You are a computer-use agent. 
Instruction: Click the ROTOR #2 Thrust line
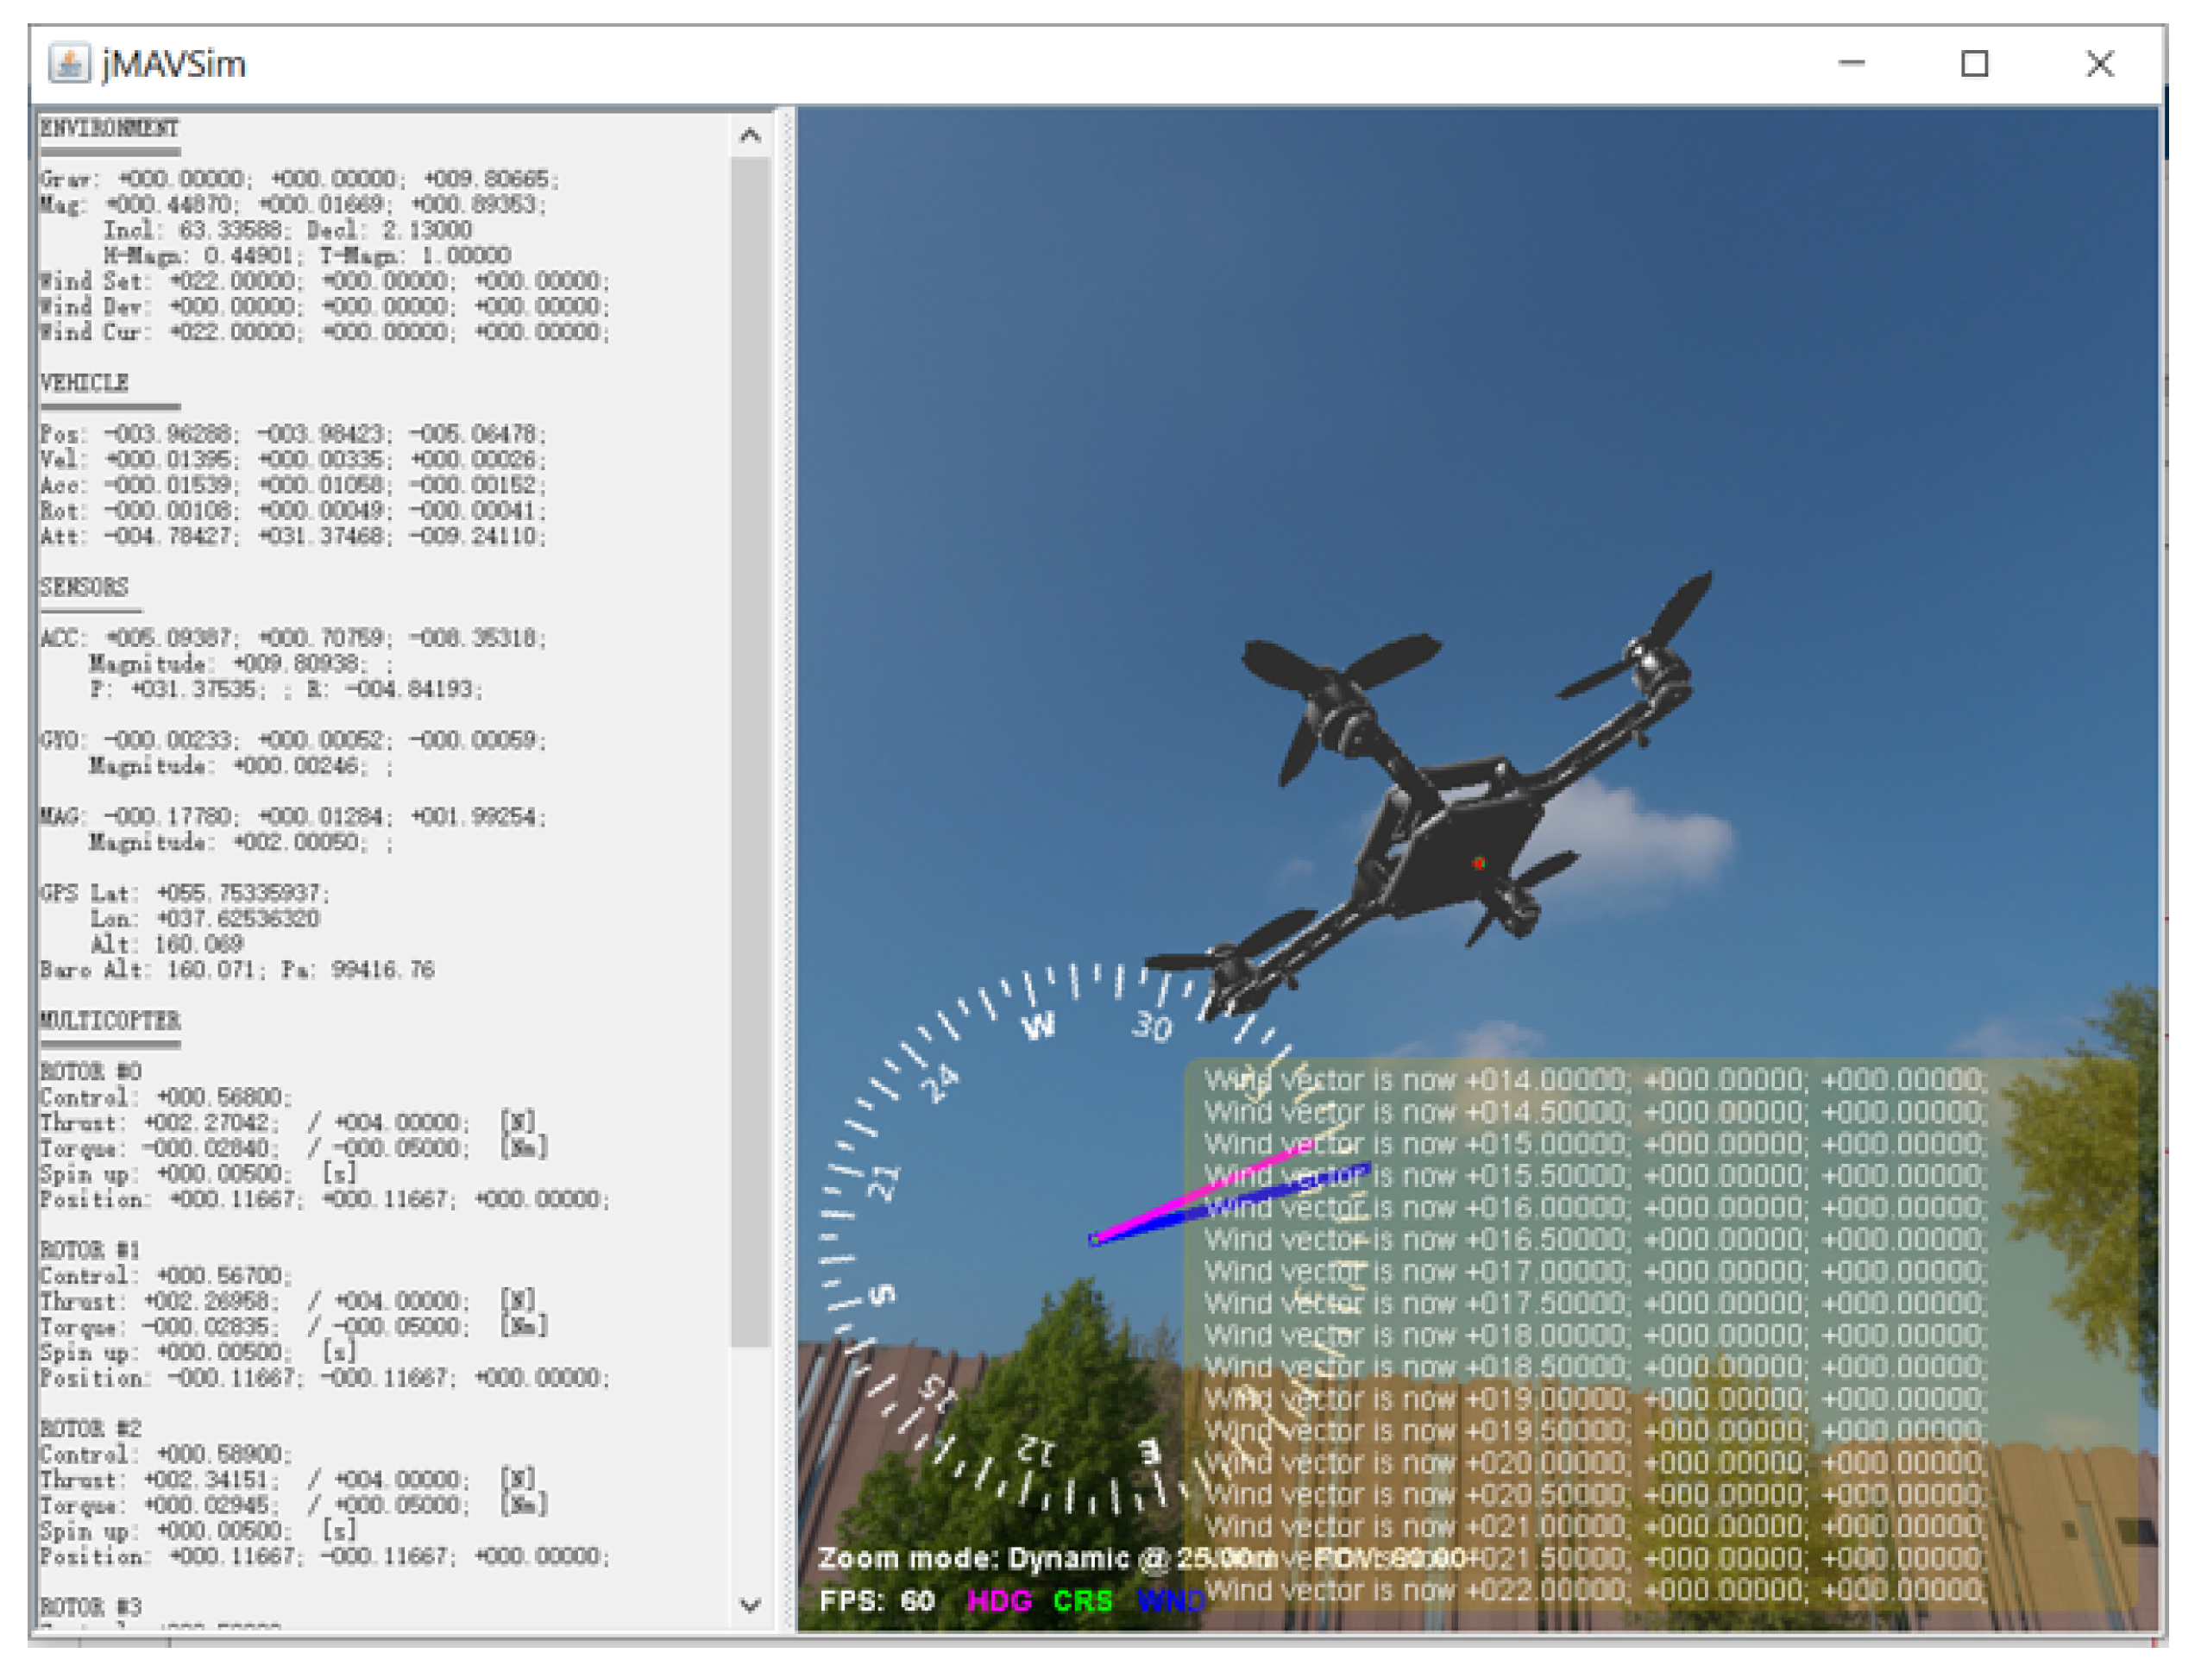click(290, 1480)
